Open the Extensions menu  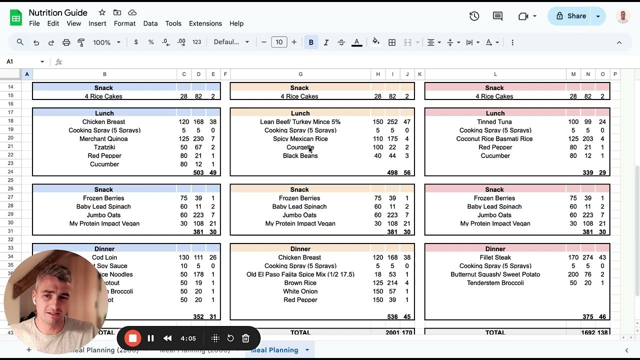(205, 23)
